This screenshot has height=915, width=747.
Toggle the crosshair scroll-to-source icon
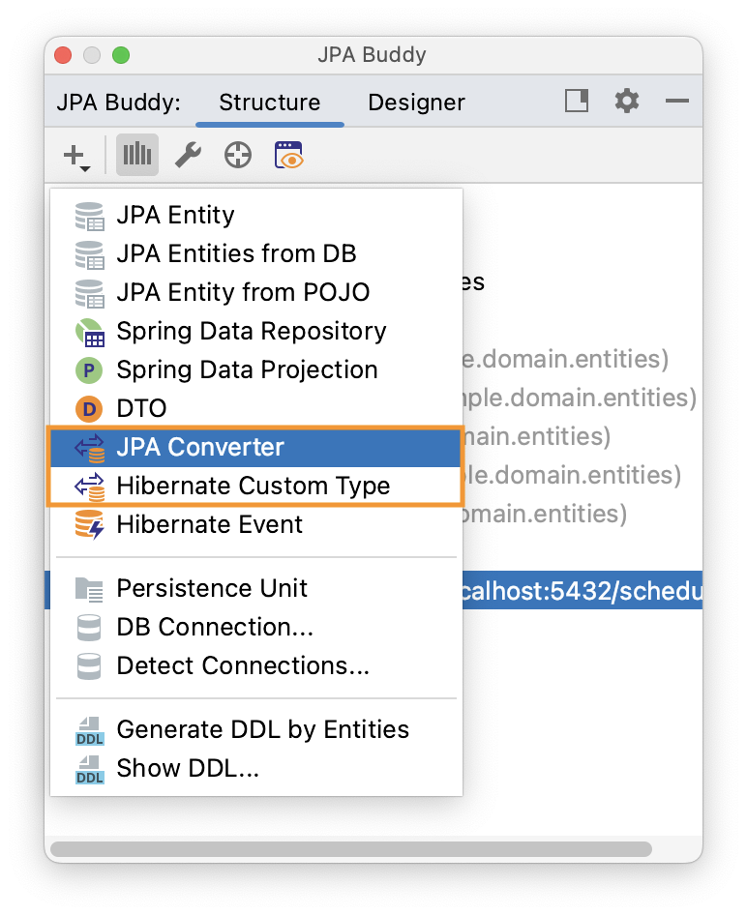pyautogui.click(x=237, y=155)
